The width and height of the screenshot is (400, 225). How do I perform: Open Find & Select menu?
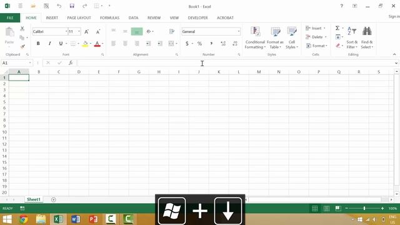click(x=367, y=37)
